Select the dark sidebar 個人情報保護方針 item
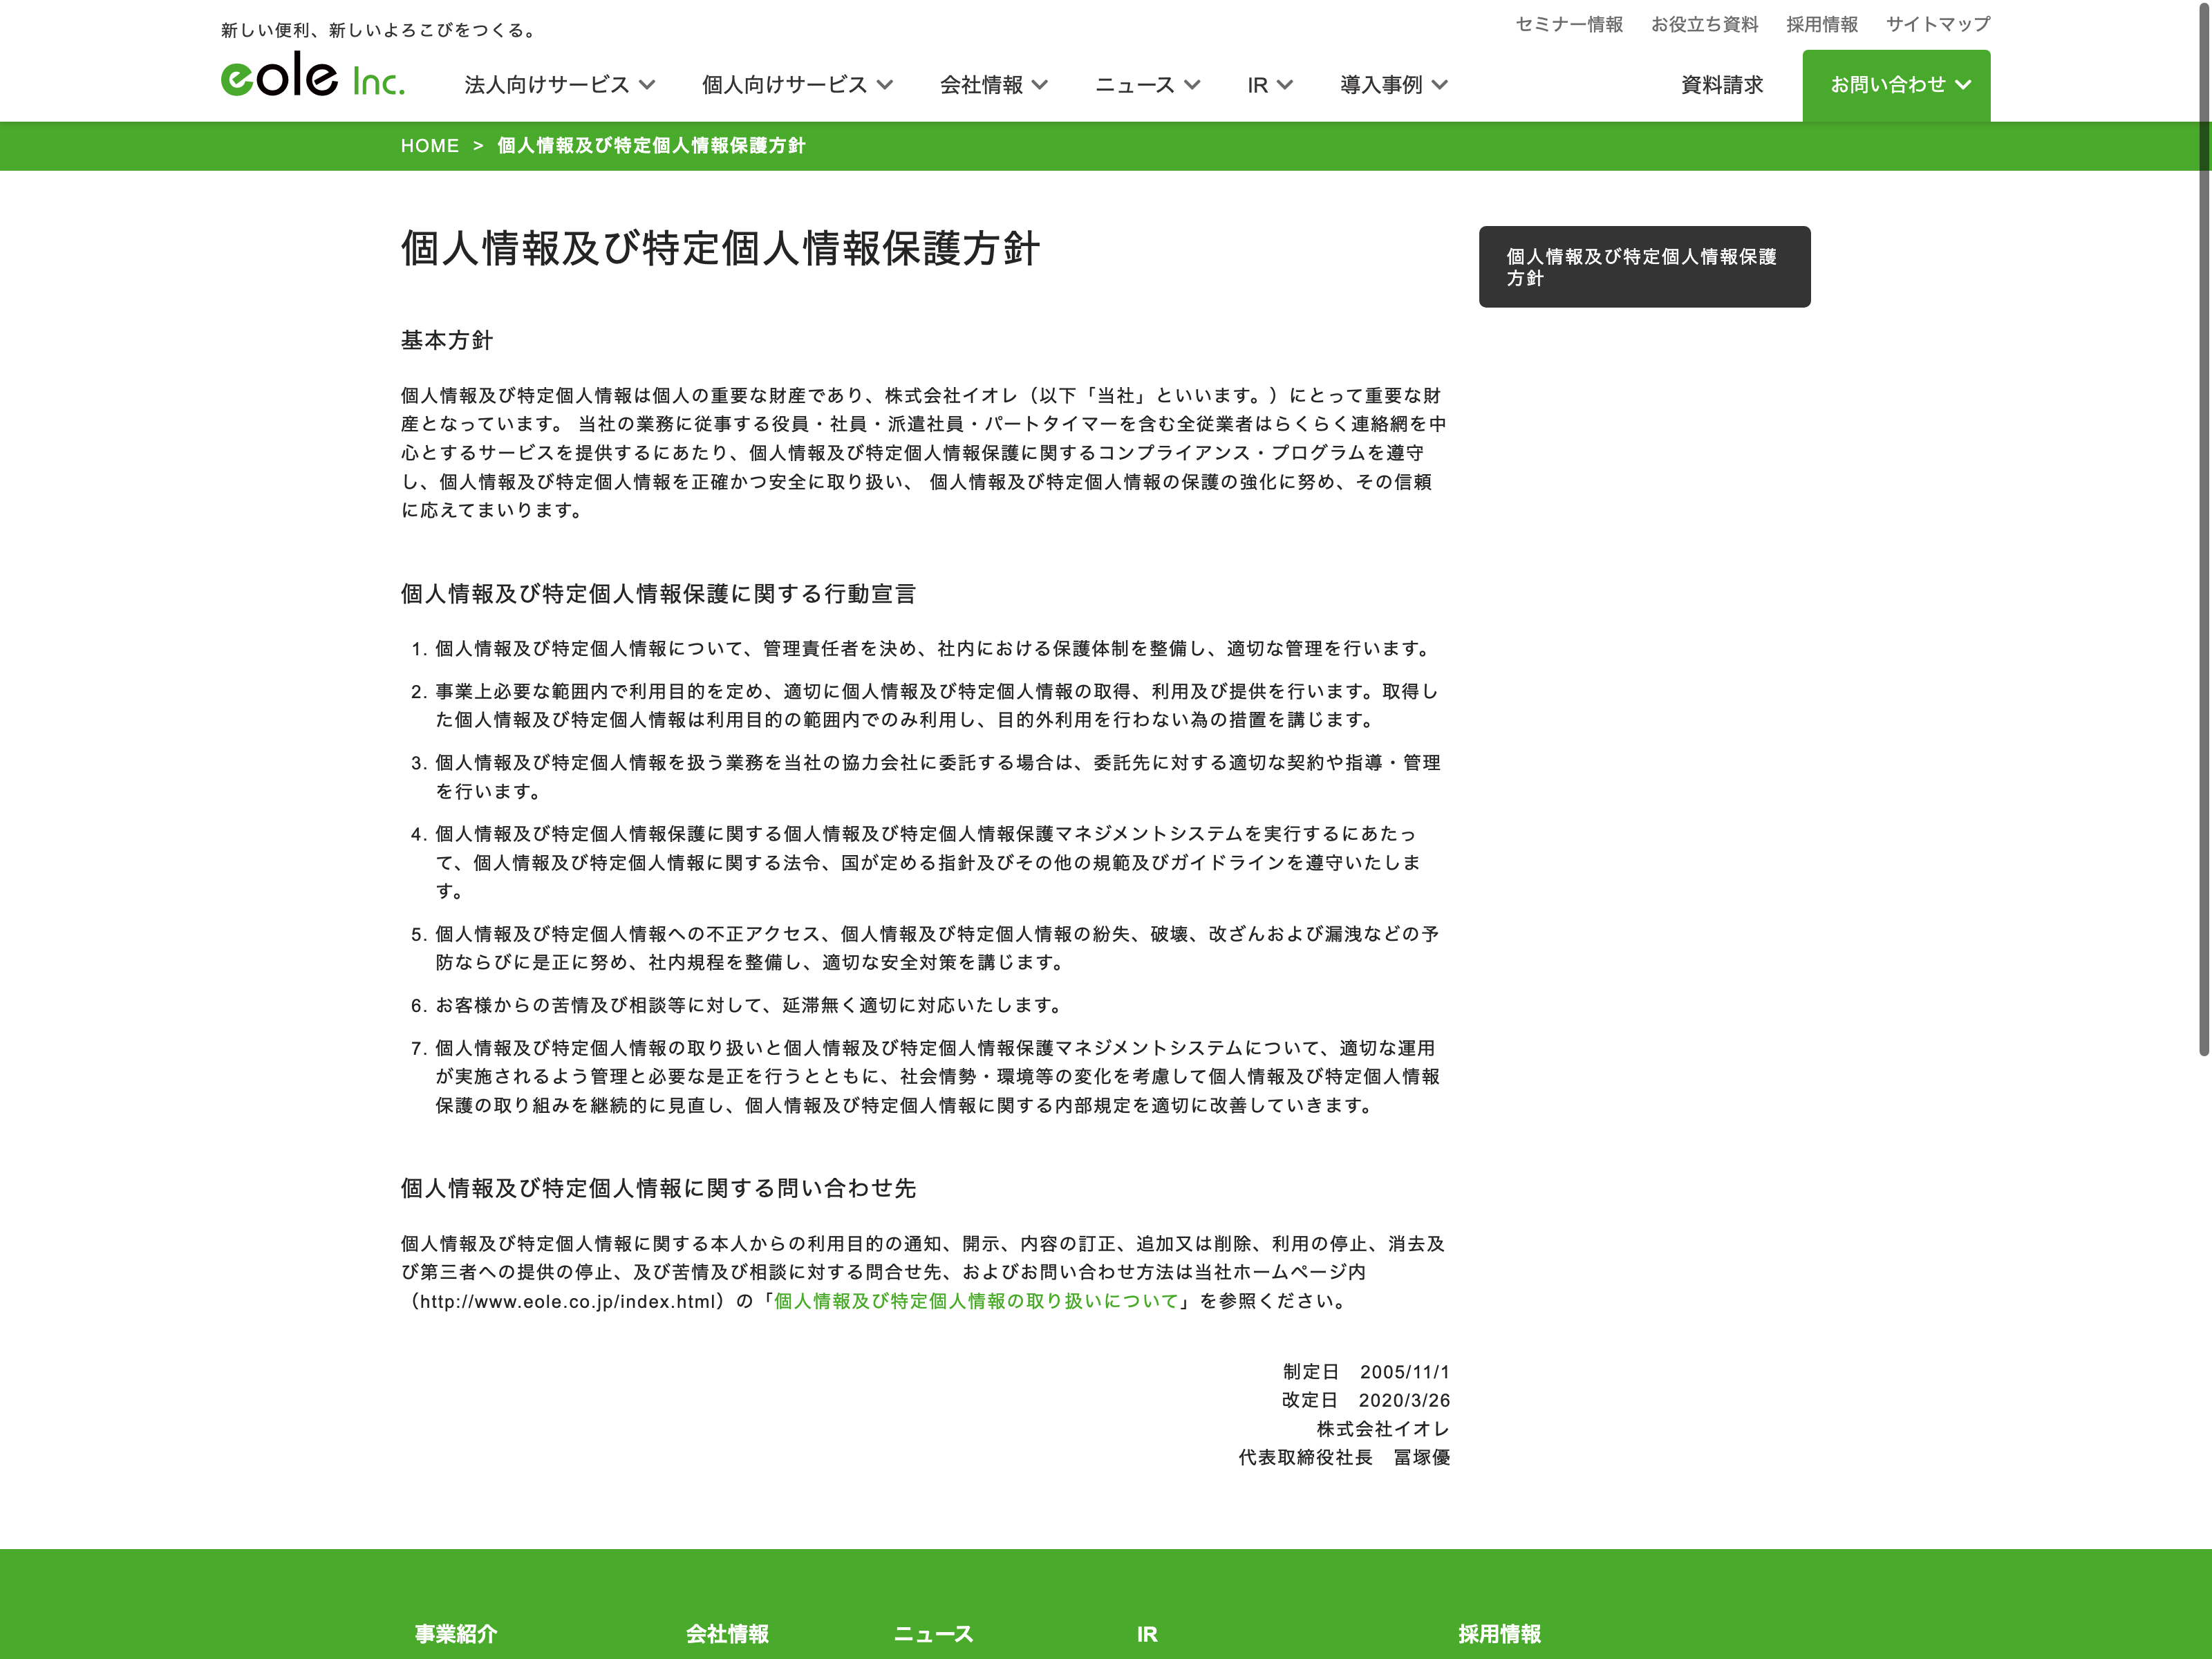The height and width of the screenshot is (1659, 2212). tap(1643, 267)
